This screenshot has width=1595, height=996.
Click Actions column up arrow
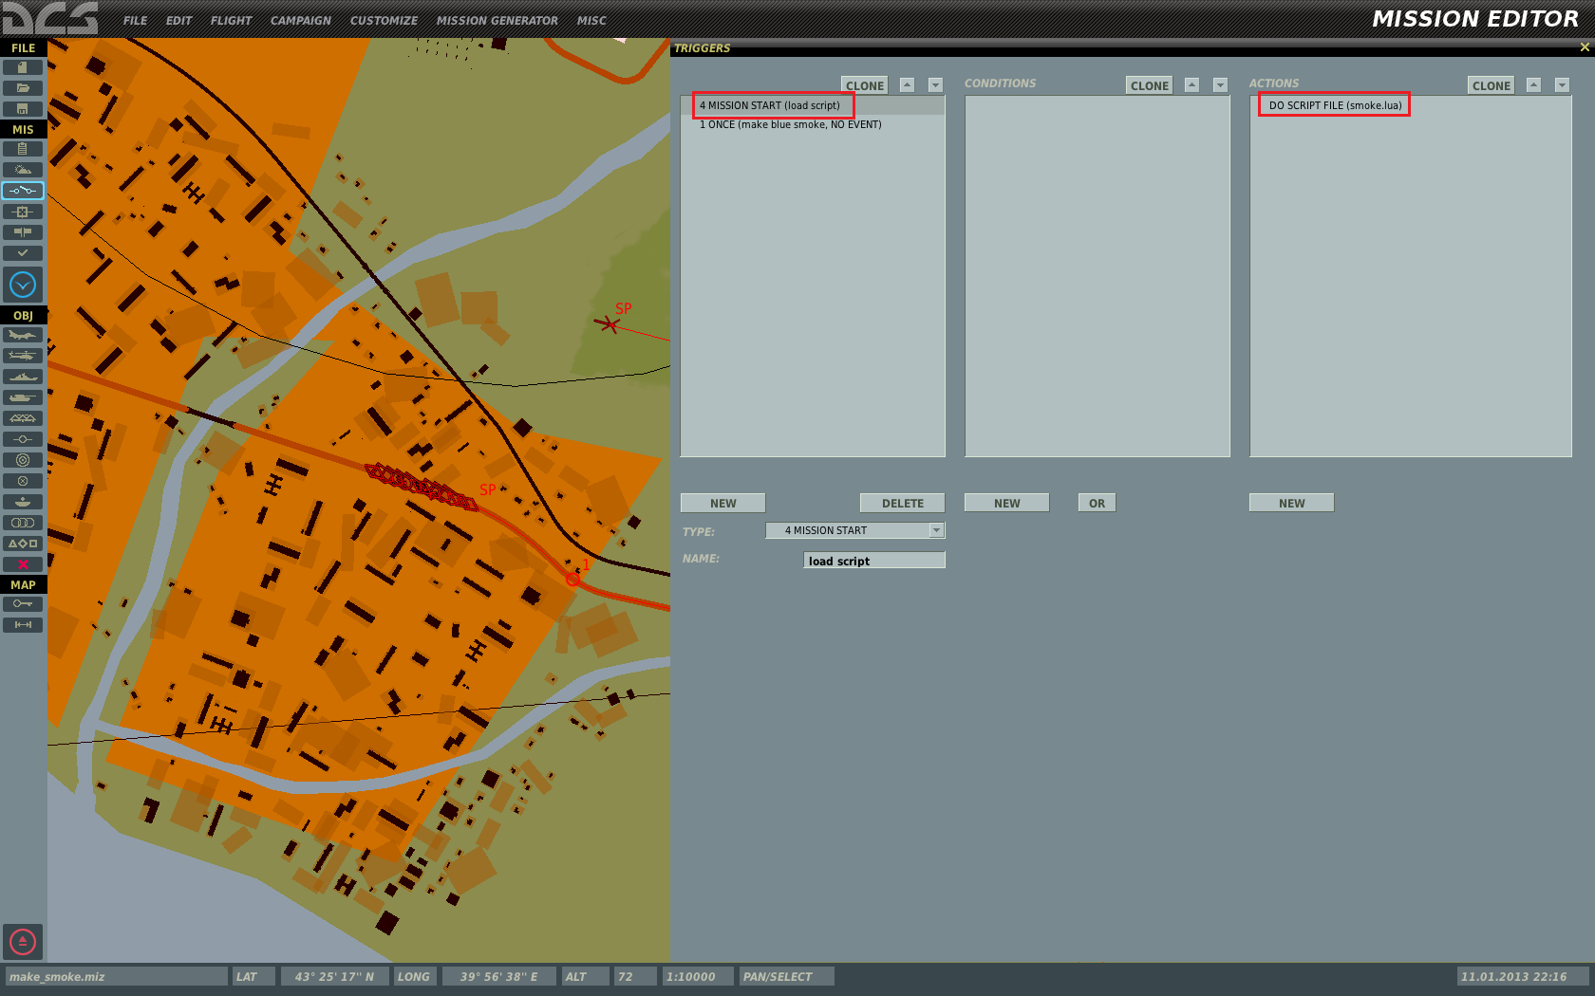(1534, 85)
